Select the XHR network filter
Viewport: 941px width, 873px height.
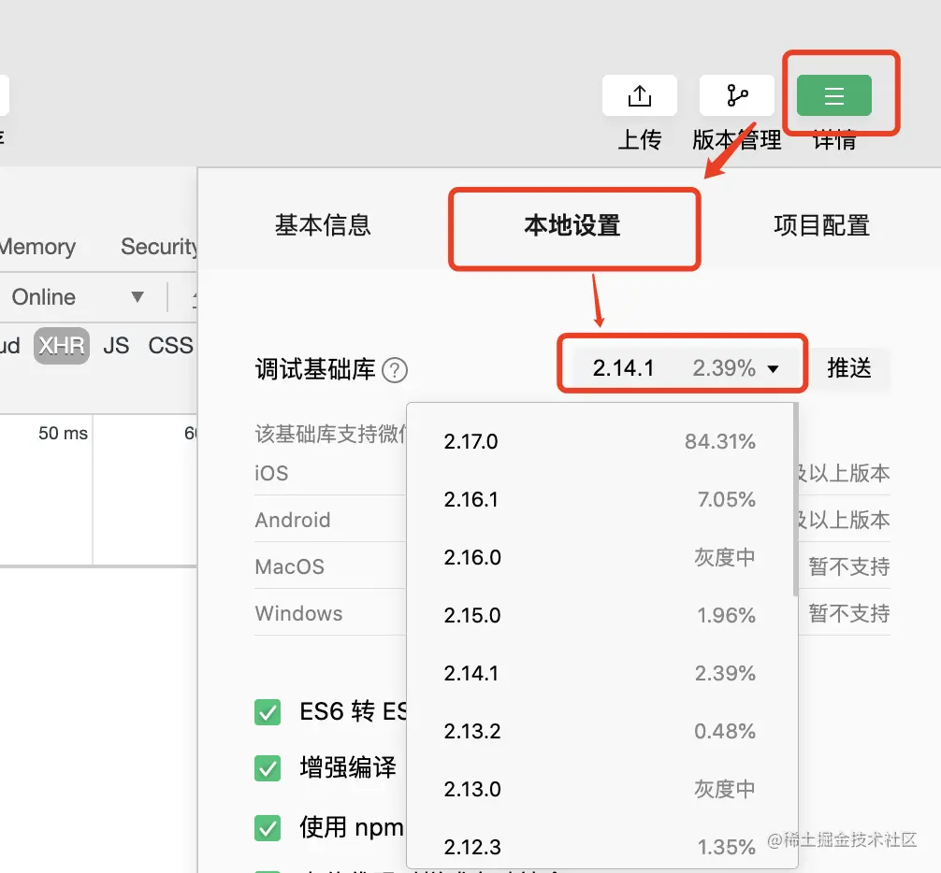(62, 346)
